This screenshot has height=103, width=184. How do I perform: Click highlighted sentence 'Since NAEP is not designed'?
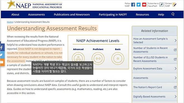35,55
